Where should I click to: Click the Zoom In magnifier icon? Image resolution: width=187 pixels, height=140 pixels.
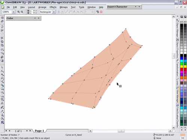pos(18,12)
